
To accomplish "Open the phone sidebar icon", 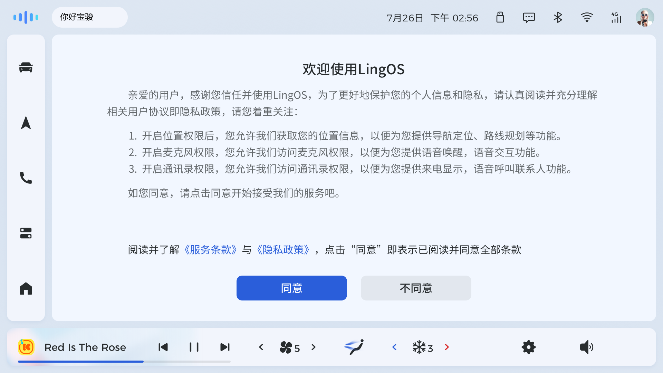I will 26,178.
